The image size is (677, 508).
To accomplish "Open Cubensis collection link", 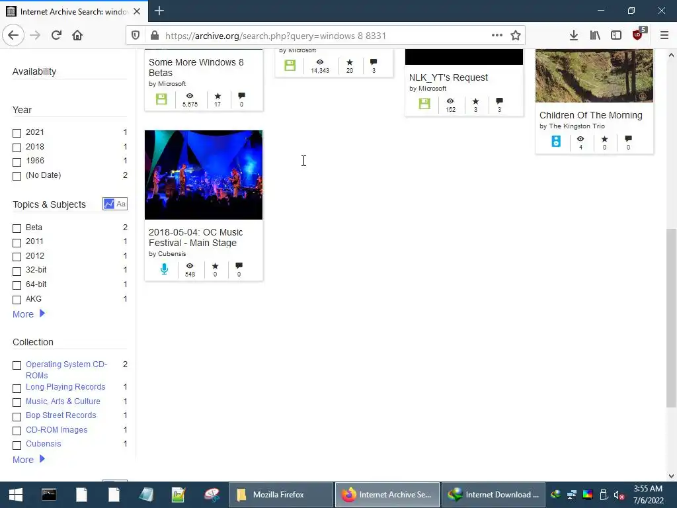I will tap(43, 444).
